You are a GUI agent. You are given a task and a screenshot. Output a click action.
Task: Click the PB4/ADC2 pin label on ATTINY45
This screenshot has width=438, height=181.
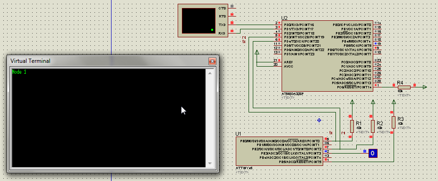click(x=290, y=157)
